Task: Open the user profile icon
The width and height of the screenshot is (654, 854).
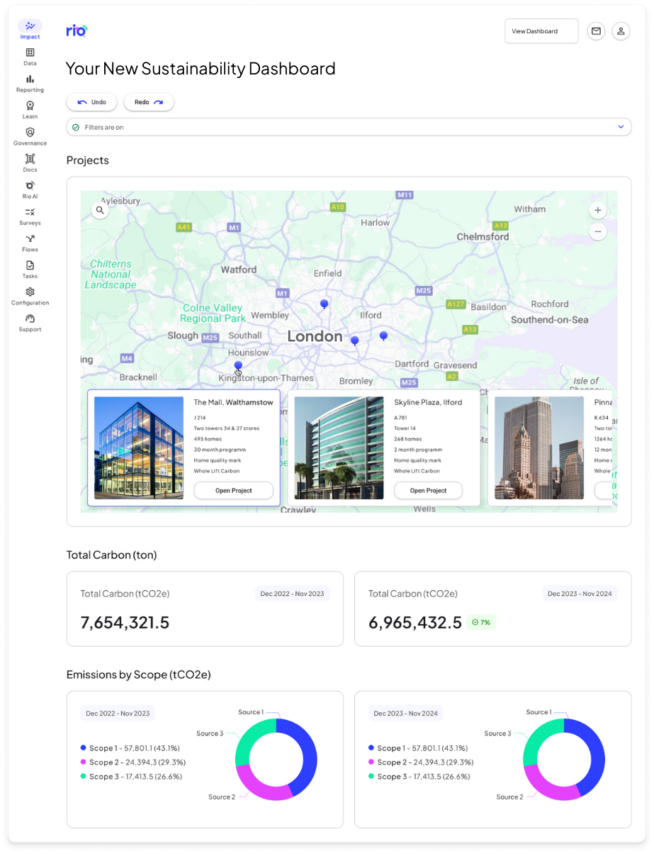Action: coord(621,31)
